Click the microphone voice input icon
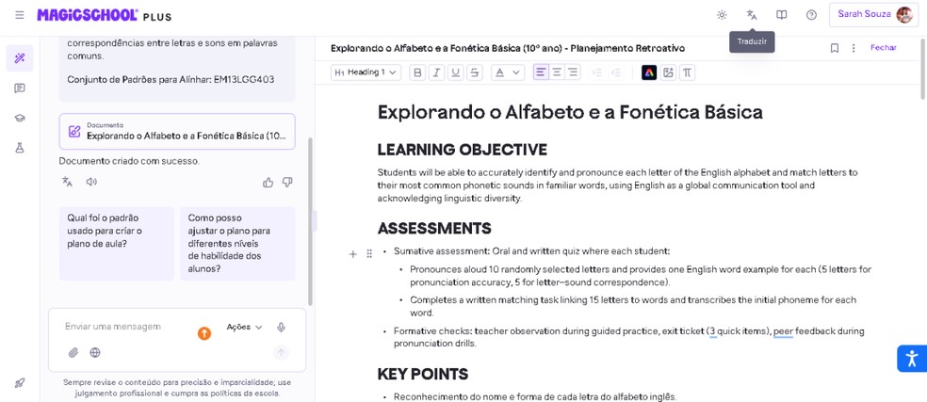The image size is (927, 402). [282, 327]
